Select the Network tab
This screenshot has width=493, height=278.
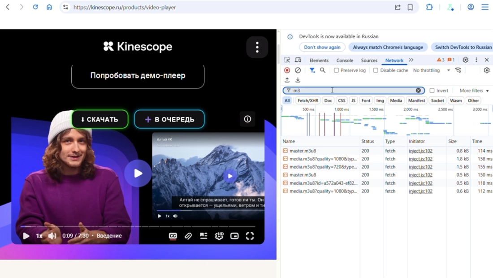[394, 61]
